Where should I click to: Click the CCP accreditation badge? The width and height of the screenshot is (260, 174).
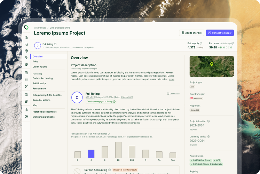tap(217, 160)
